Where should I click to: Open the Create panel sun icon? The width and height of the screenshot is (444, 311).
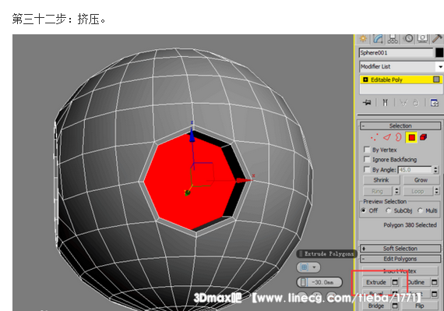click(363, 38)
